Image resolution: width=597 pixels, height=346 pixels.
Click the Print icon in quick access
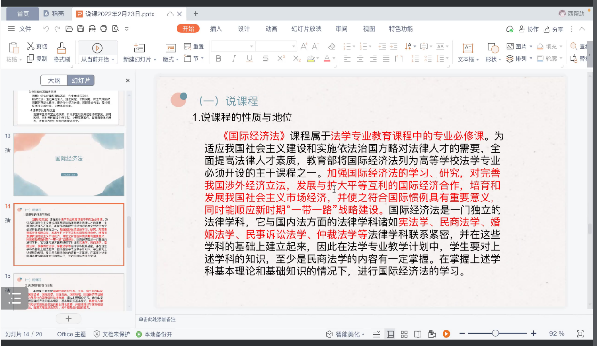104,29
